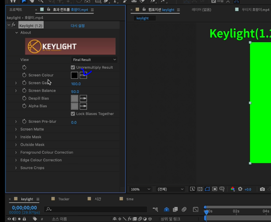Screen dimensions: 271x222
Task: Take a snapshot with camera icon
Action: tap(262, 189)
